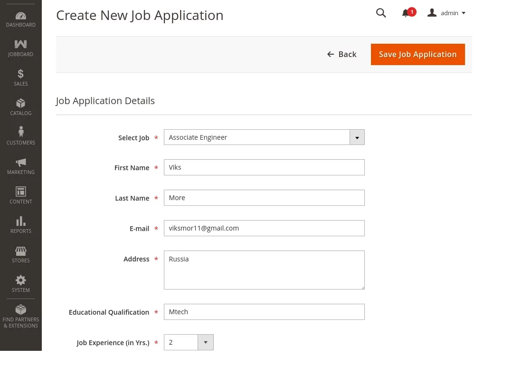
Task: View the Reports section
Action: click(x=20, y=225)
